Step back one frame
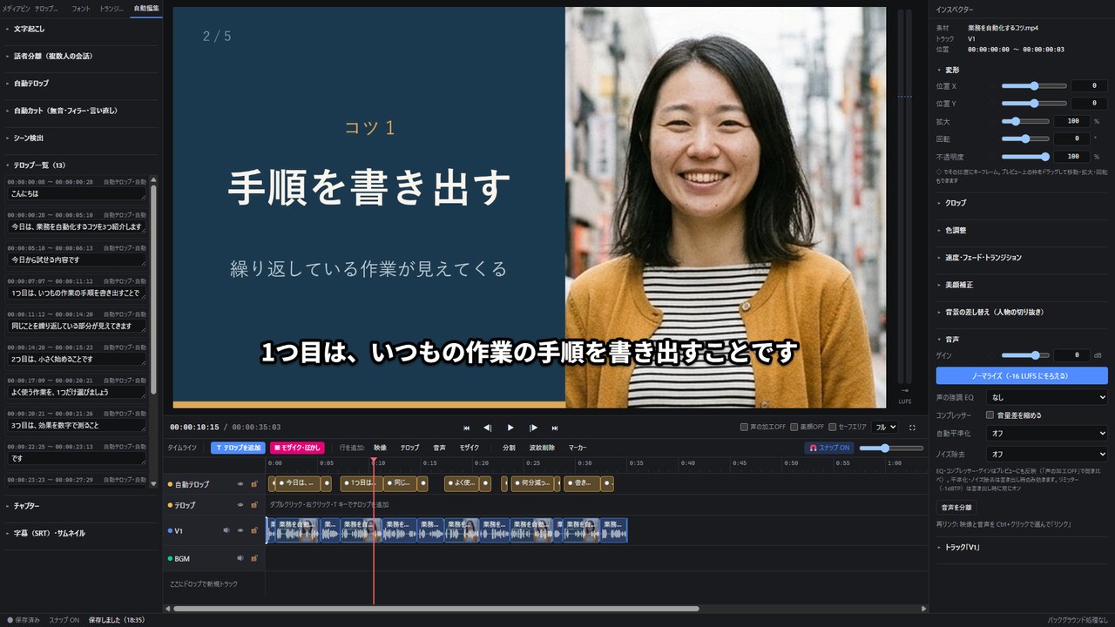The height and width of the screenshot is (627, 1115). pos(488,428)
